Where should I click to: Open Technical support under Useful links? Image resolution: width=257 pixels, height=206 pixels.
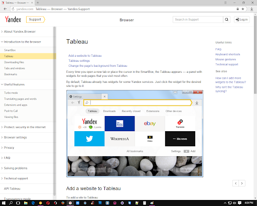pos(227,64)
